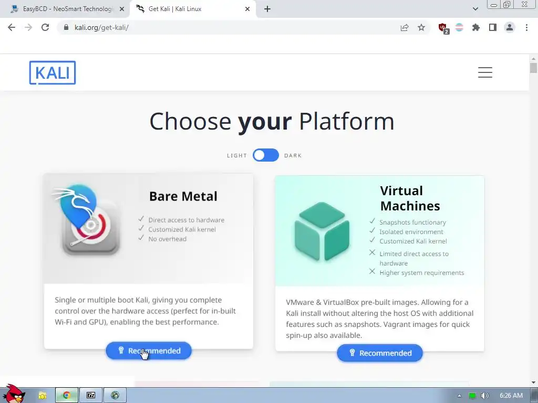Bookmark this page with the star

(x=421, y=27)
